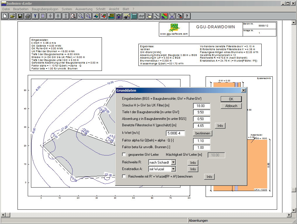Click the Strecke H input field

(202, 106)
